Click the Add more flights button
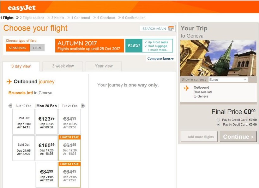The height and width of the screenshot is (188, 259). coord(199,137)
